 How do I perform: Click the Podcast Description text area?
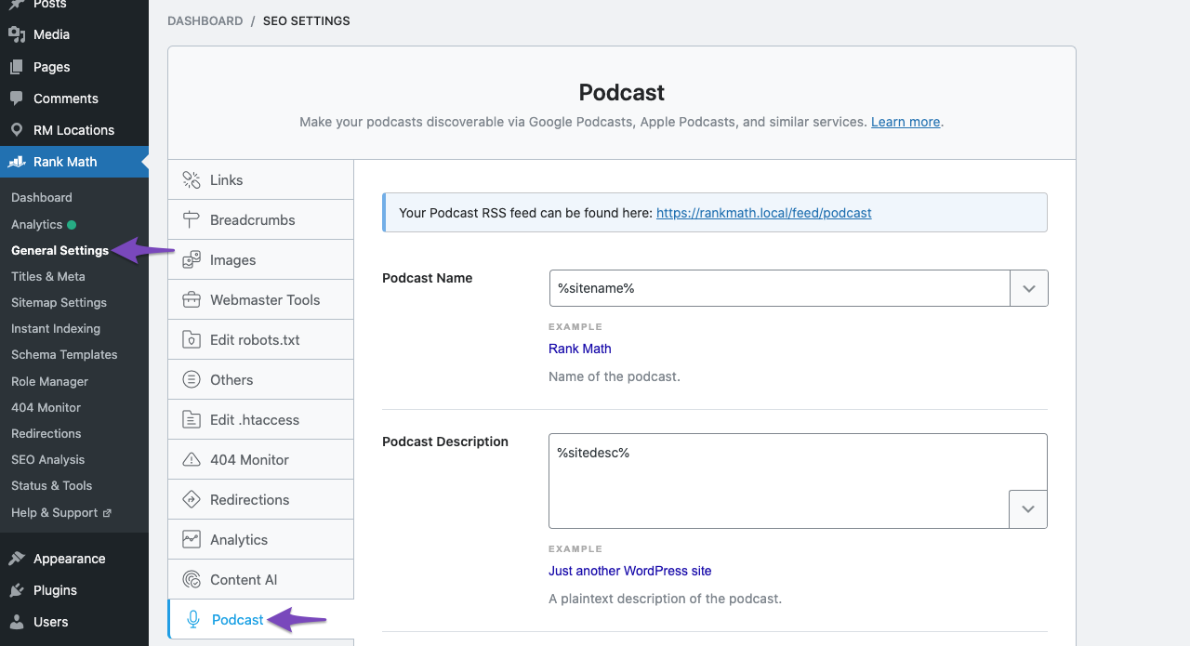798,481
